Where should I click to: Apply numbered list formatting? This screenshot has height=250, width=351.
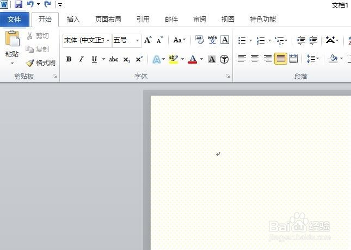[x=261, y=40]
